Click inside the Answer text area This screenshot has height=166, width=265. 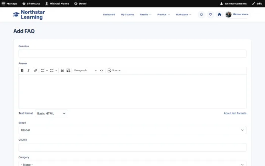click(x=132, y=91)
